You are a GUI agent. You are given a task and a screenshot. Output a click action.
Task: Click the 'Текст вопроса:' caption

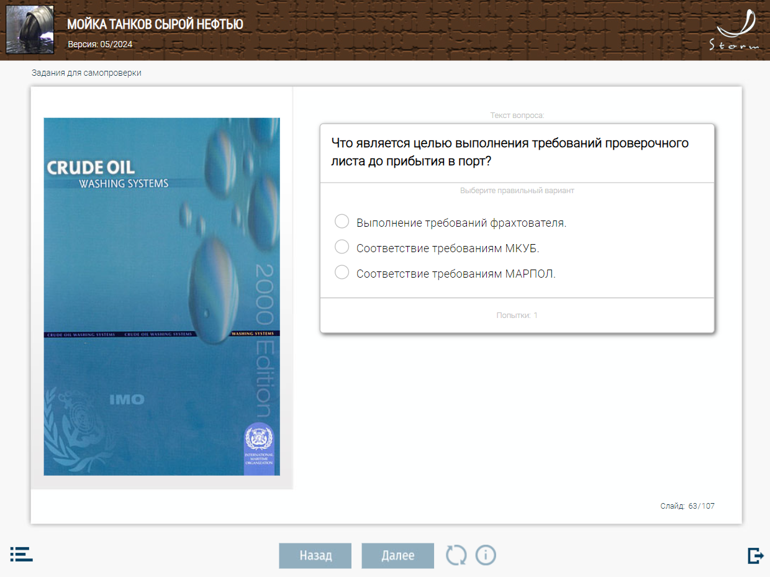(517, 116)
